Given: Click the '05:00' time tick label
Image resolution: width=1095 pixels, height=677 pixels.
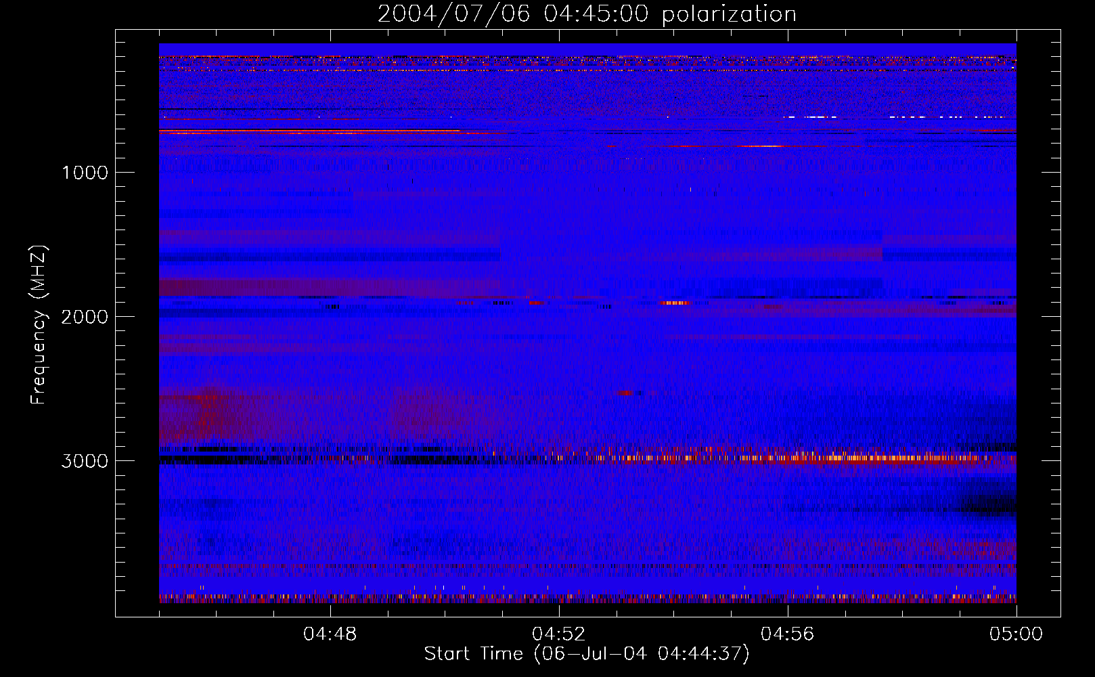Looking at the screenshot, I should tap(1016, 634).
